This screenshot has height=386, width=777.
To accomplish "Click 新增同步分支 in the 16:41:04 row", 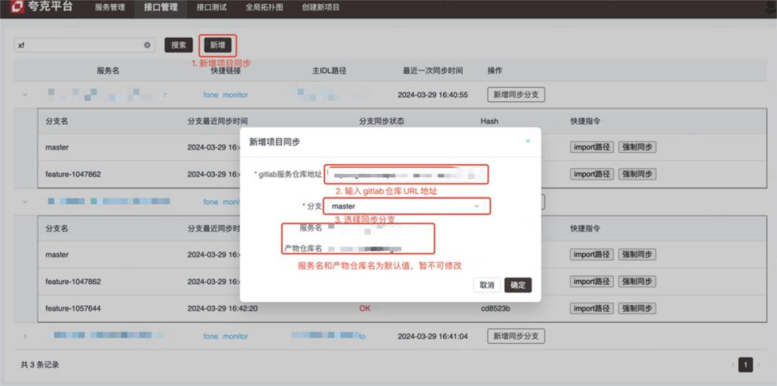I will [516, 336].
